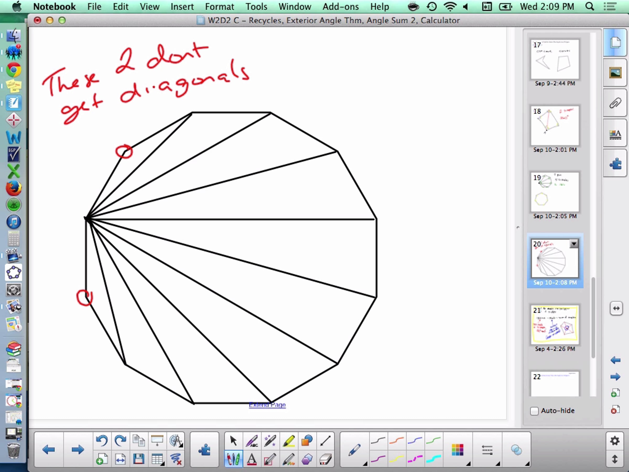Enable the Auto-hide checkbox
This screenshot has height=472, width=629.
pos(534,411)
